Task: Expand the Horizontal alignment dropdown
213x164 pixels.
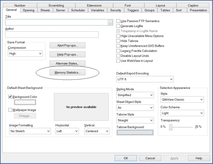Action: [67, 131]
